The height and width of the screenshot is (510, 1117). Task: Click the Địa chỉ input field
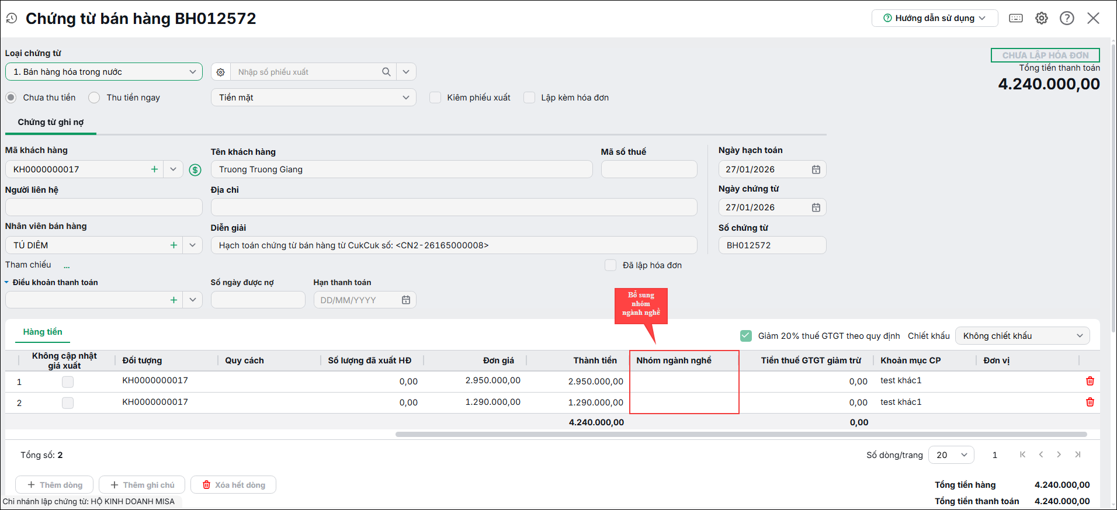[454, 207]
